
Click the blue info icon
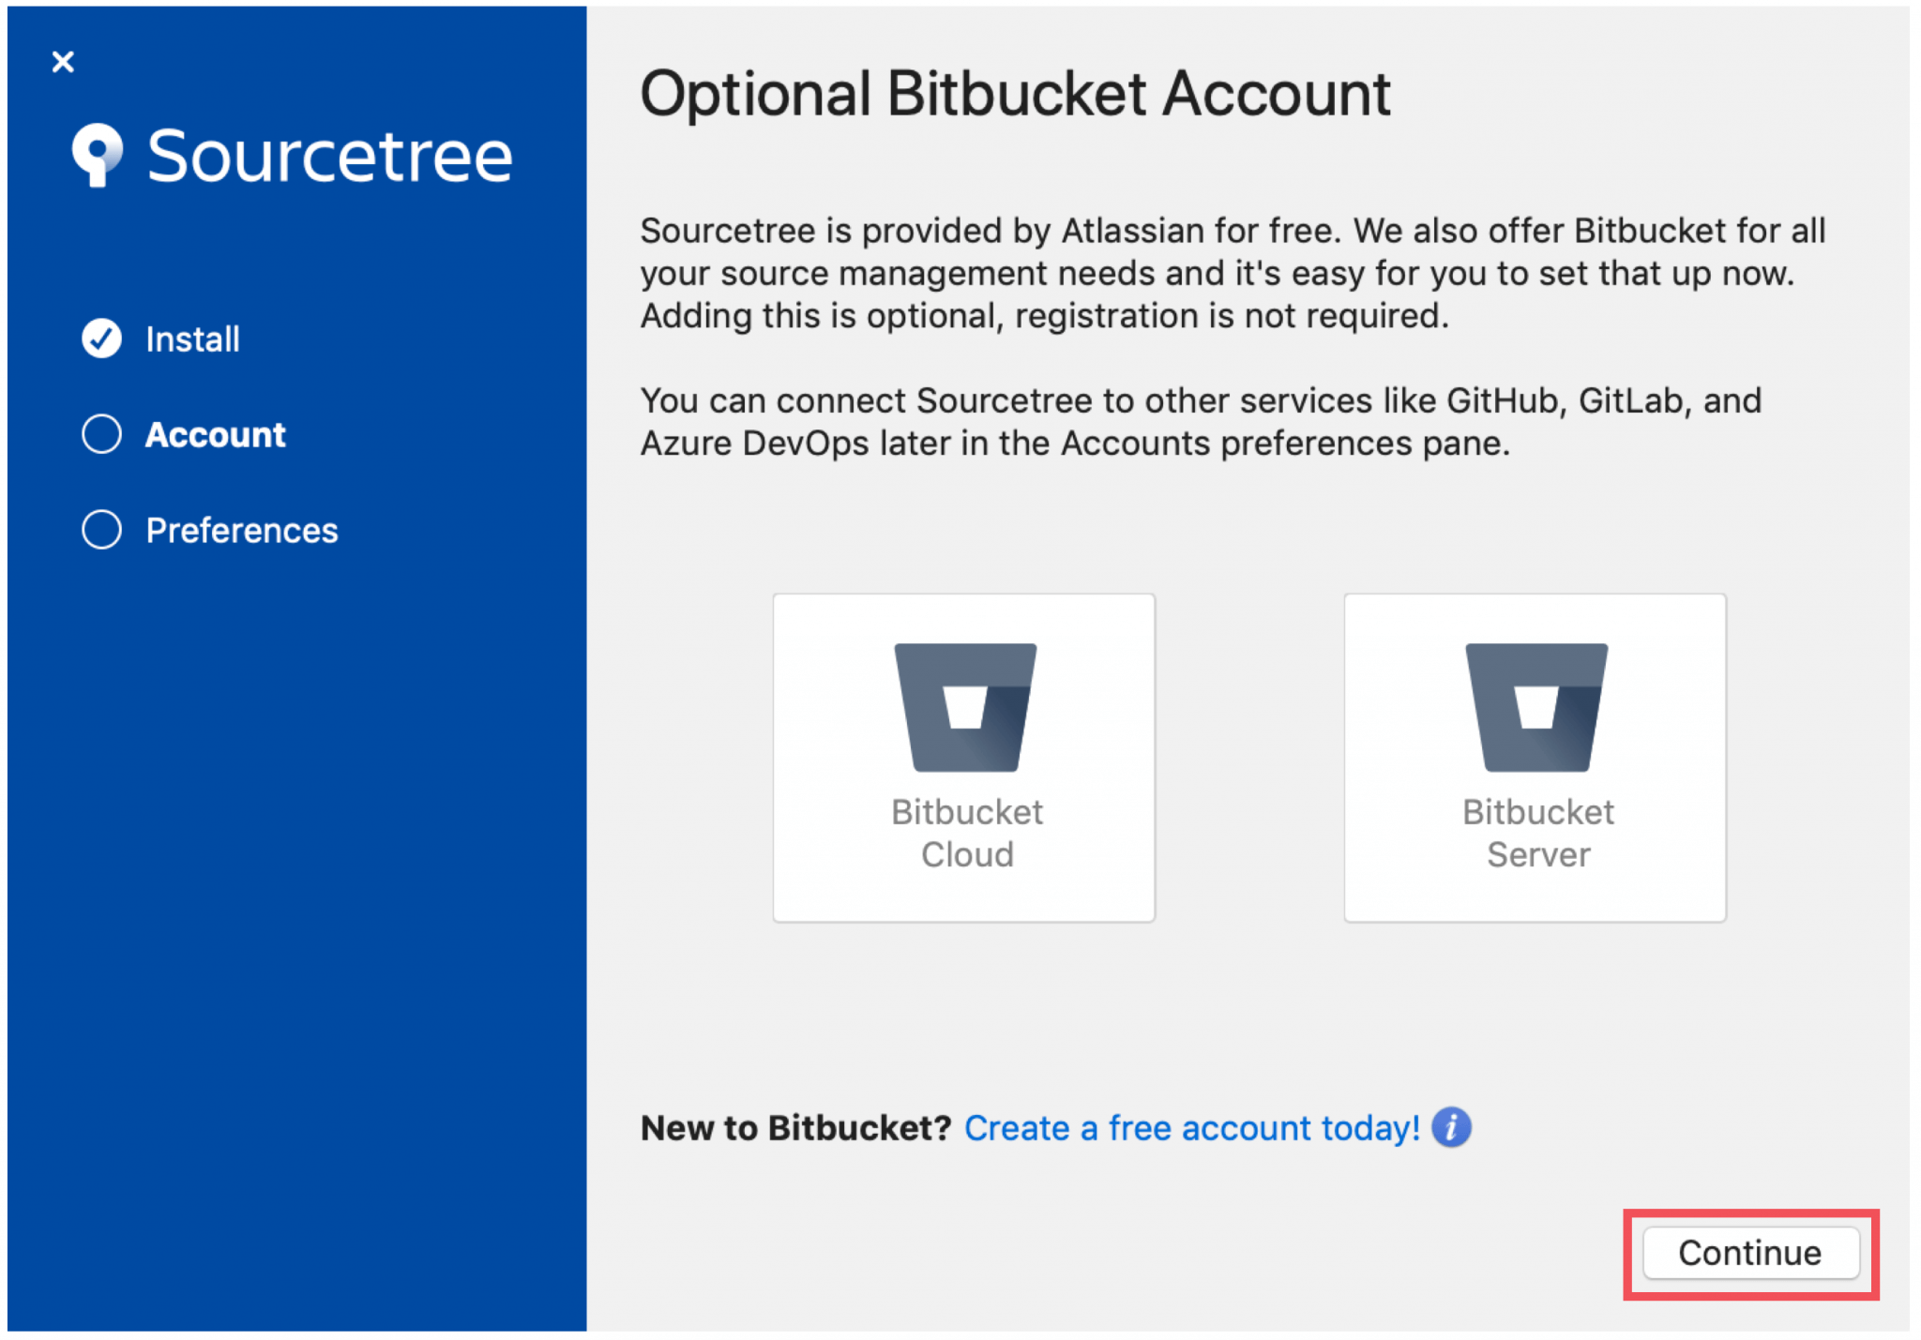click(1451, 1127)
